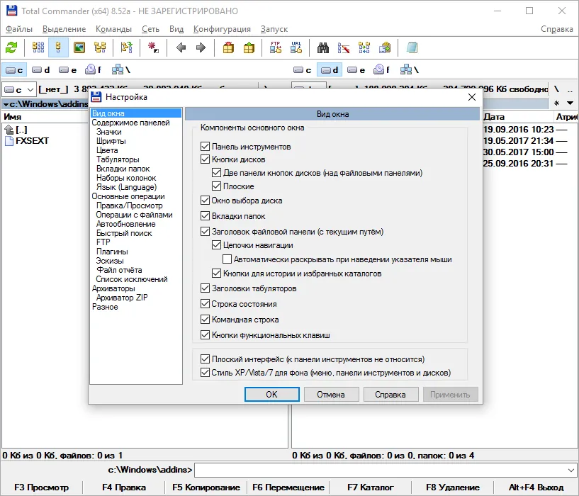Open the right panel favorites arrow dropdown
Screen dimensions: 579x496
pyautogui.click(x=570, y=103)
